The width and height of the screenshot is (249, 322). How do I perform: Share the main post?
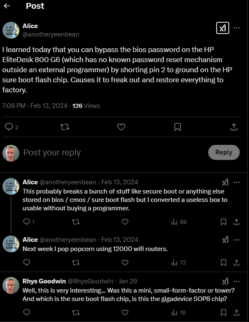tap(234, 127)
